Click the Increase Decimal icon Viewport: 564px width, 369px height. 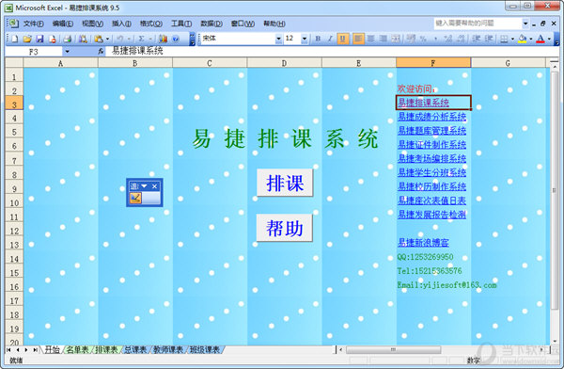[x=448, y=39]
